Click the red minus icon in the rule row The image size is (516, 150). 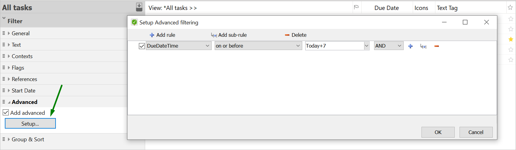pos(437,46)
